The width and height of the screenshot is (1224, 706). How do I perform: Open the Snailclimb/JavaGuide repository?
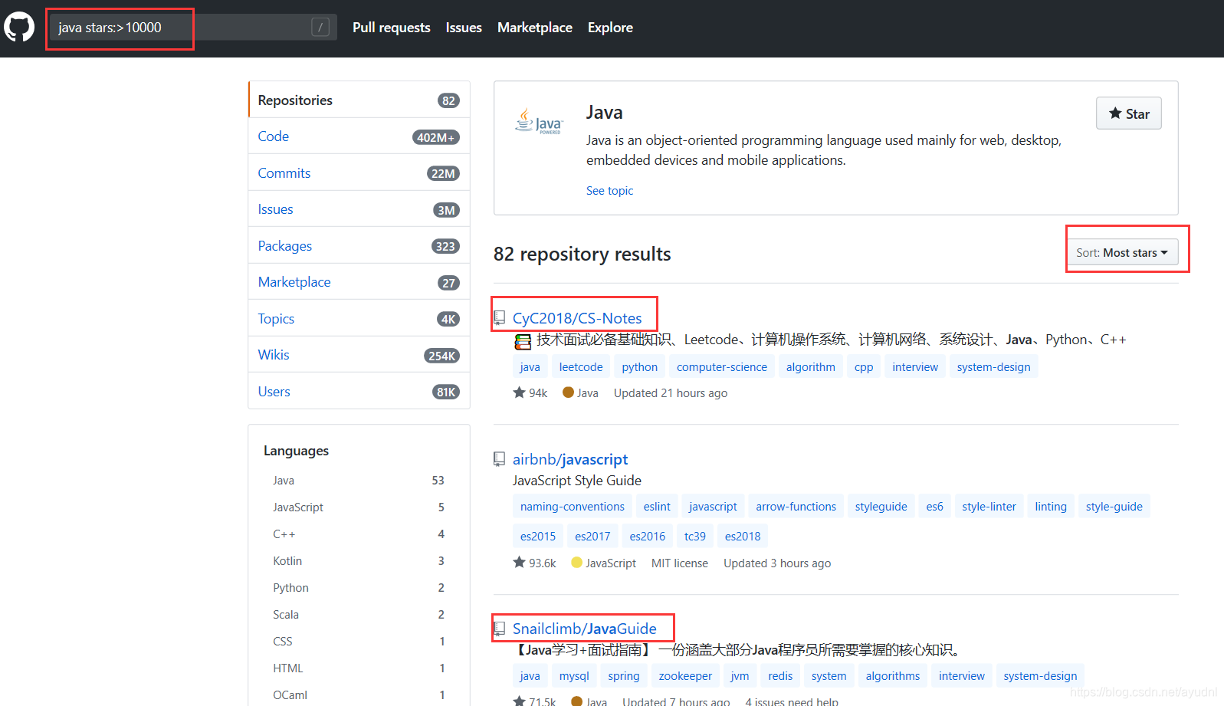[585, 629]
